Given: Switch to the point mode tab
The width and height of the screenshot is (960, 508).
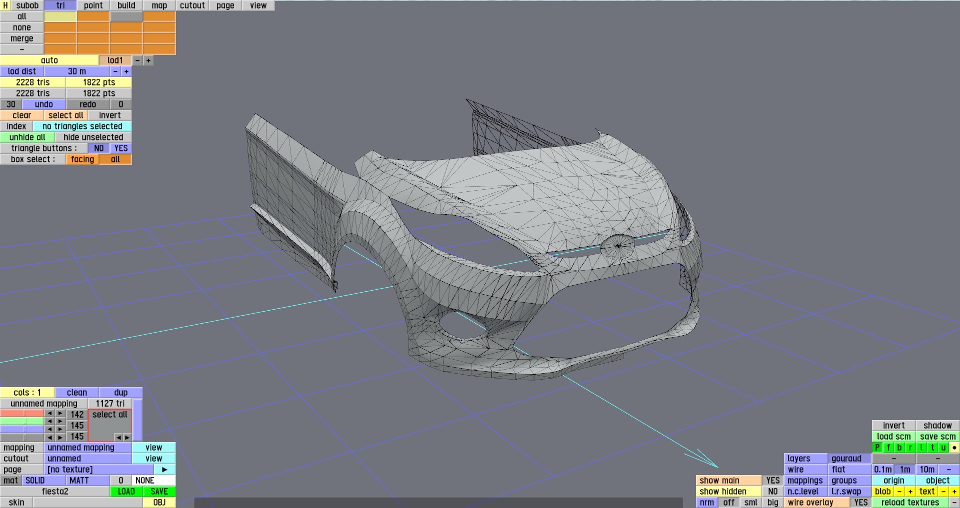Looking at the screenshot, I should click(x=93, y=5).
